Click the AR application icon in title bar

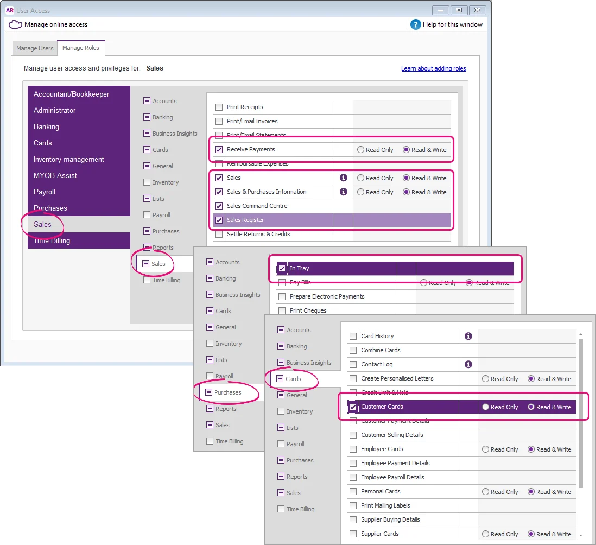pos(10,10)
